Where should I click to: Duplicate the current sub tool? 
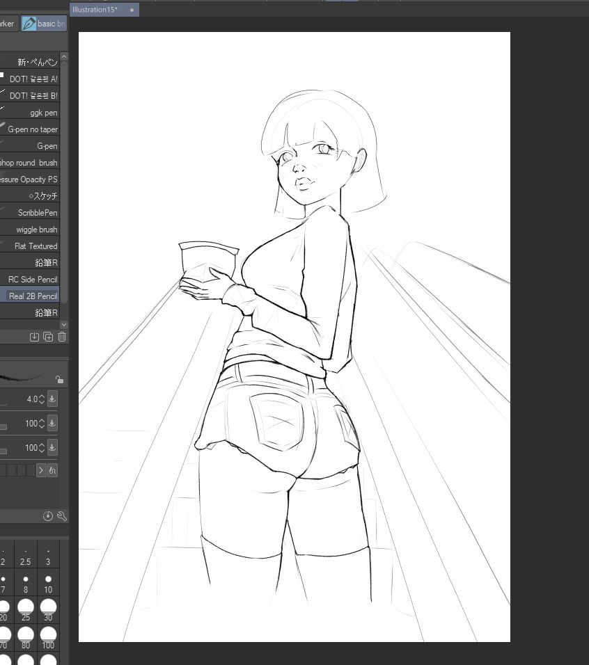tap(47, 336)
